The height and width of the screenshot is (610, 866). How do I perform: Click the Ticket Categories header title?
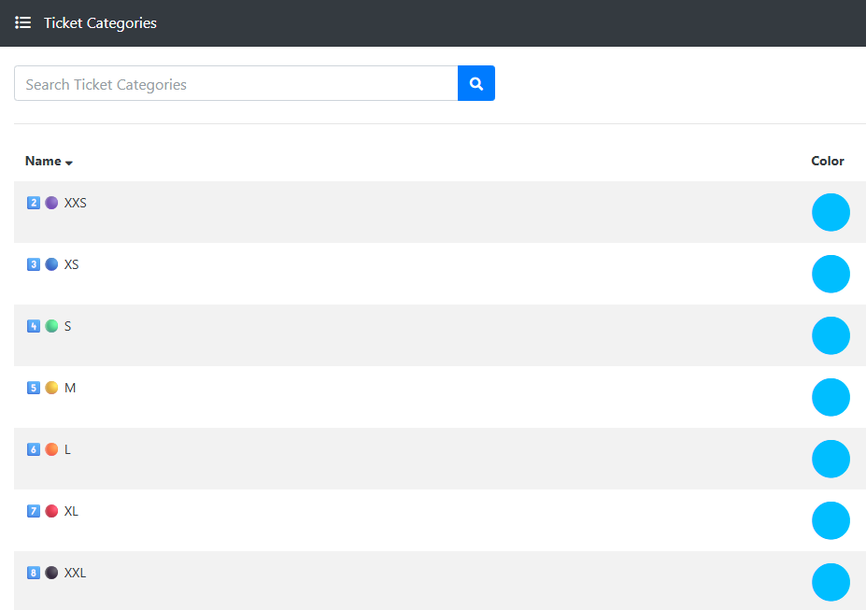pos(100,23)
